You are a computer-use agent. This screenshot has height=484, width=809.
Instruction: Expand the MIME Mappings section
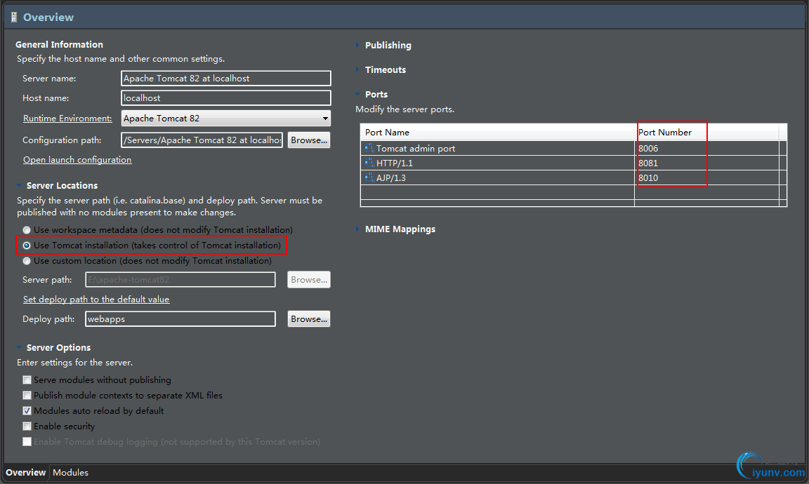click(357, 229)
